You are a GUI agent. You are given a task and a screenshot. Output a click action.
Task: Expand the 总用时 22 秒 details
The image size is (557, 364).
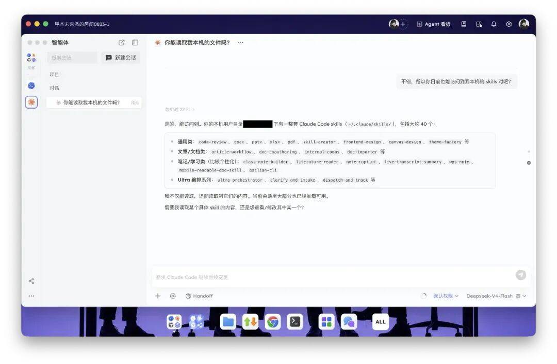180,109
